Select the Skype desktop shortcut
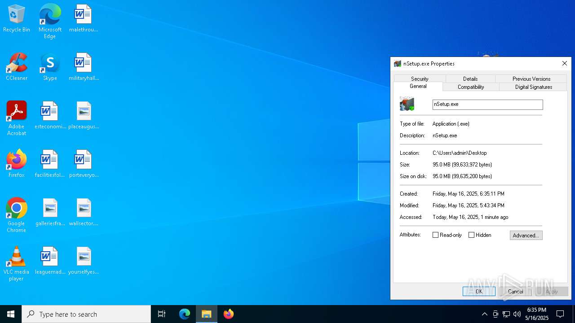The width and height of the screenshot is (575, 323). (50, 67)
